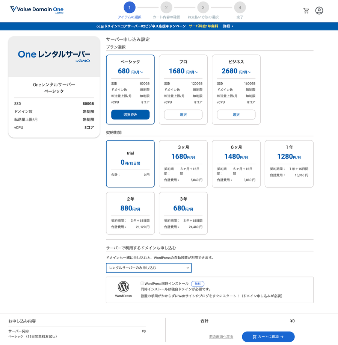This screenshot has width=338, height=345.
Task: Open the shopping cart icon in the header
Action: click(x=306, y=11)
